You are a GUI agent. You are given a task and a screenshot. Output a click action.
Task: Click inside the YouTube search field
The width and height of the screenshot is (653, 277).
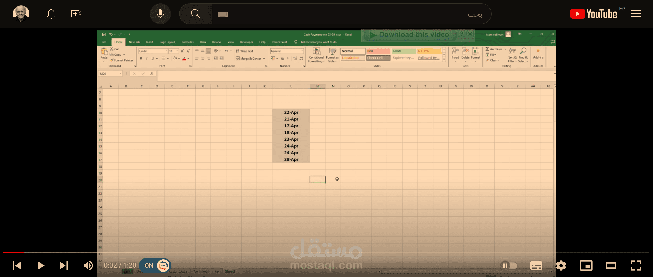click(x=351, y=14)
